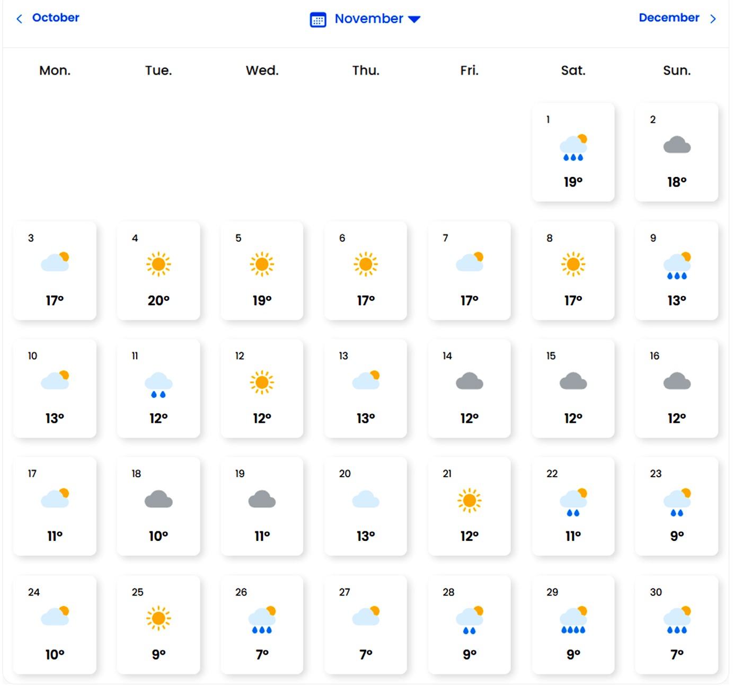This screenshot has height=686, width=742.
Task: Click the gray cloud icon on November 2
Action: click(677, 145)
